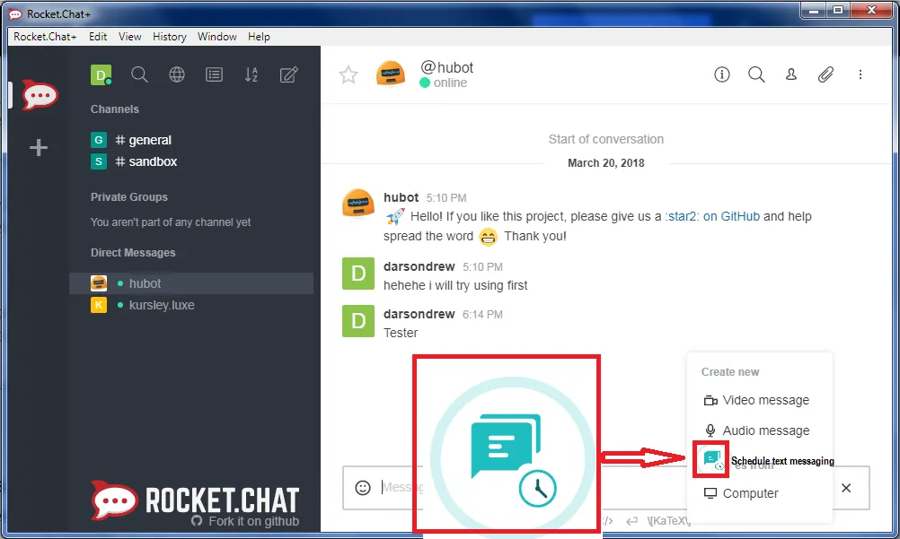The height and width of the screenshot is (539, 900).
Task: Open the View menu
Action: 129,37
